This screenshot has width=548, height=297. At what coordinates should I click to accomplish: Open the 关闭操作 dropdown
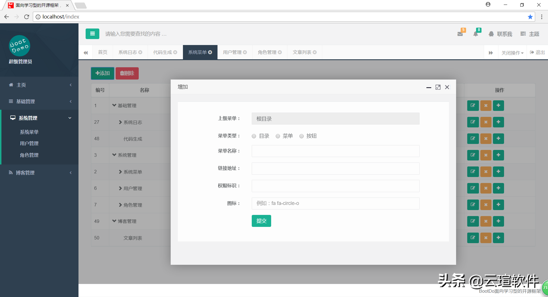tap(512, 53)
